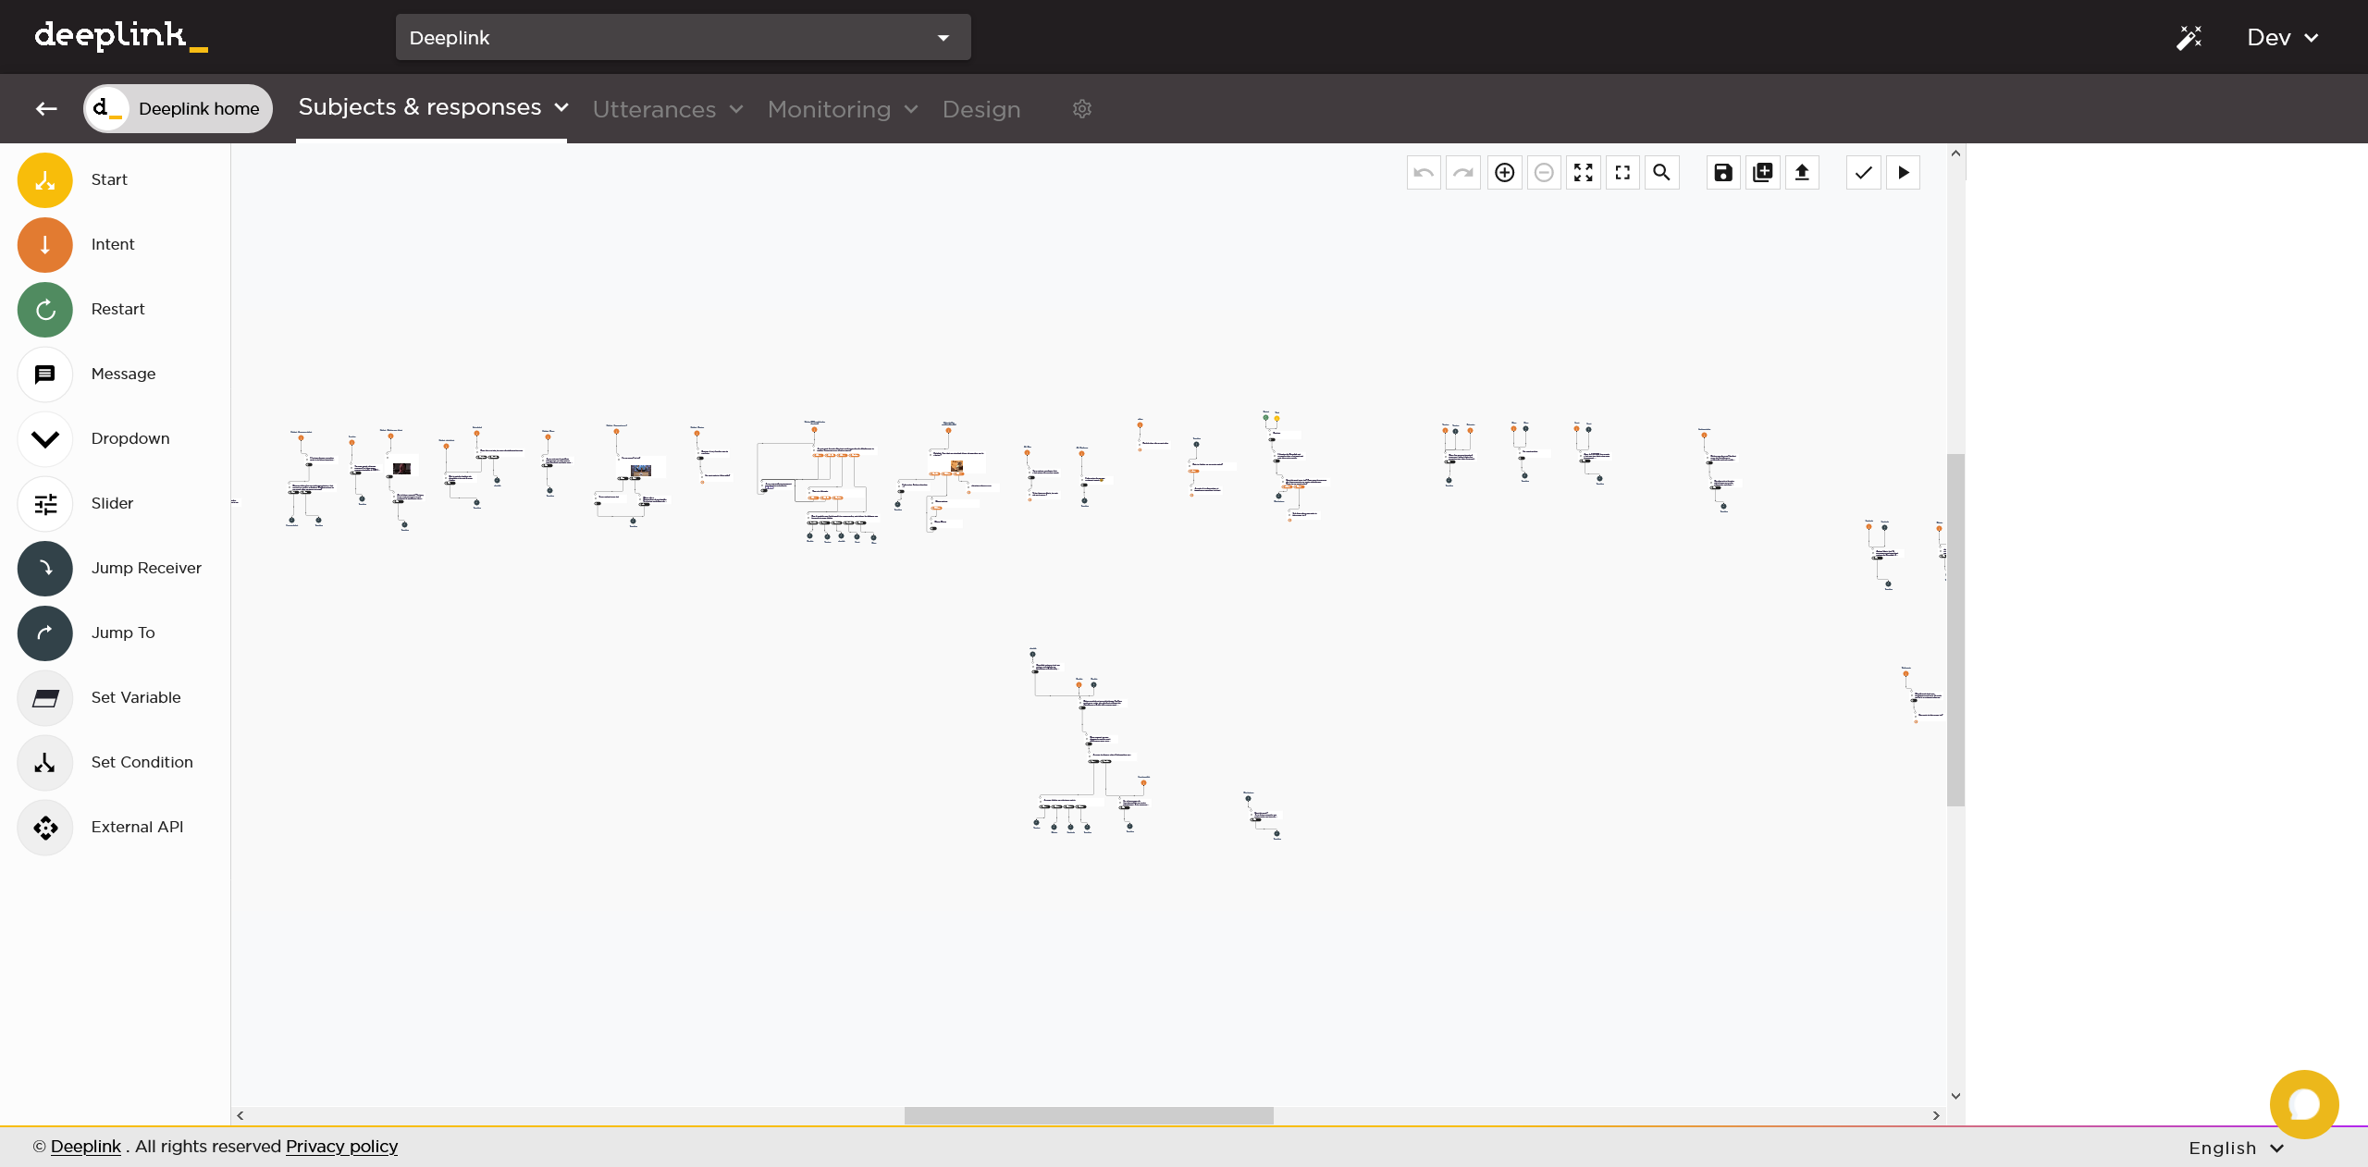Open the Design tab

(x=980, y=108)
